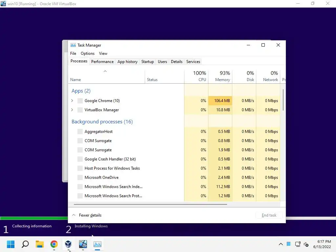Open File Explorer from taskbar

click(x=40, y=244)
